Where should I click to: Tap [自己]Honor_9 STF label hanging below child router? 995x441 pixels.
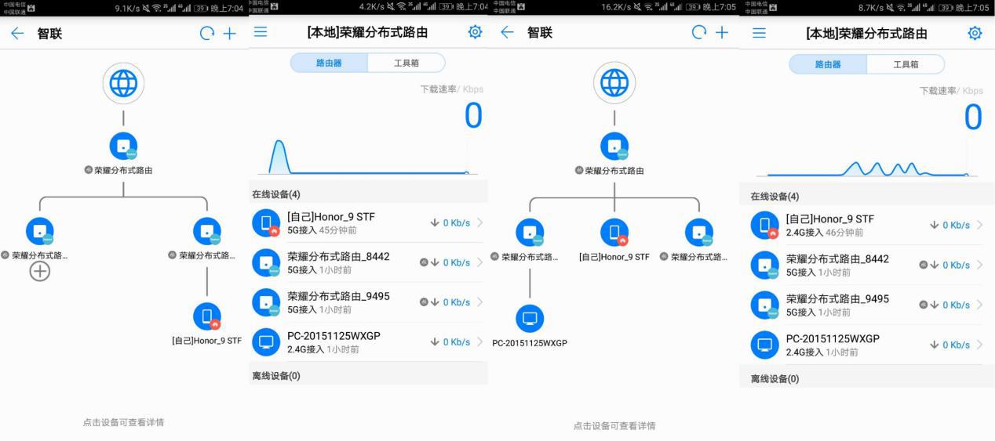pyautogui.click(x=207, y=341)
